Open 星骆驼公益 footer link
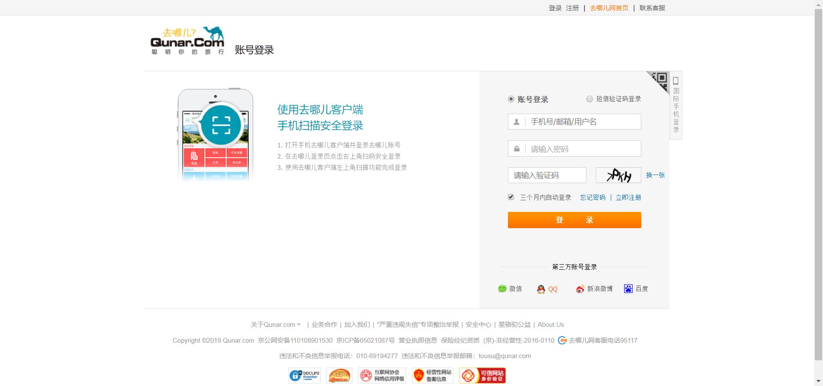823x386 pixels. 514,325
